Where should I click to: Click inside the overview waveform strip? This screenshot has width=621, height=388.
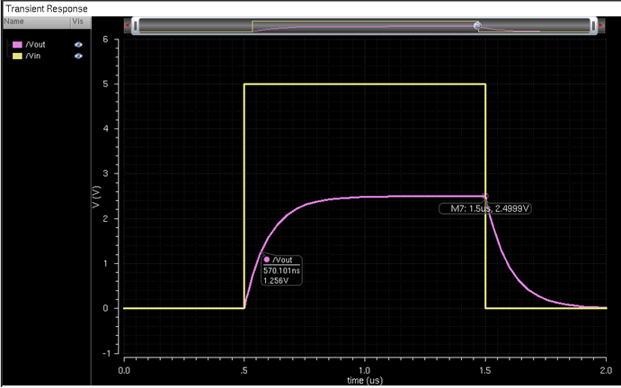(x=359, y=26)
